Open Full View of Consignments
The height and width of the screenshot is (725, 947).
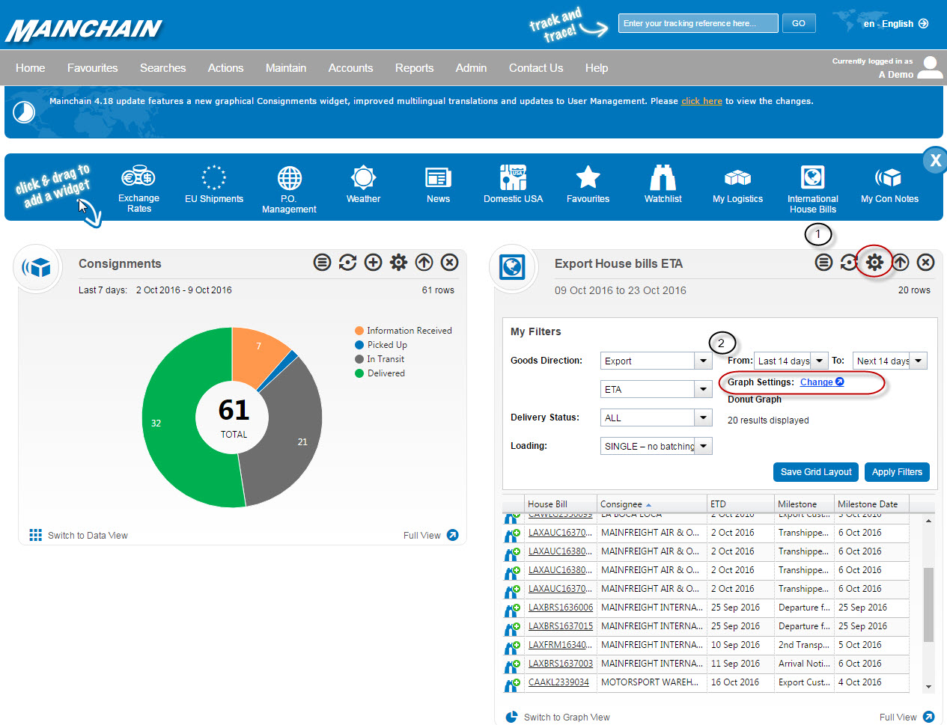430,535
